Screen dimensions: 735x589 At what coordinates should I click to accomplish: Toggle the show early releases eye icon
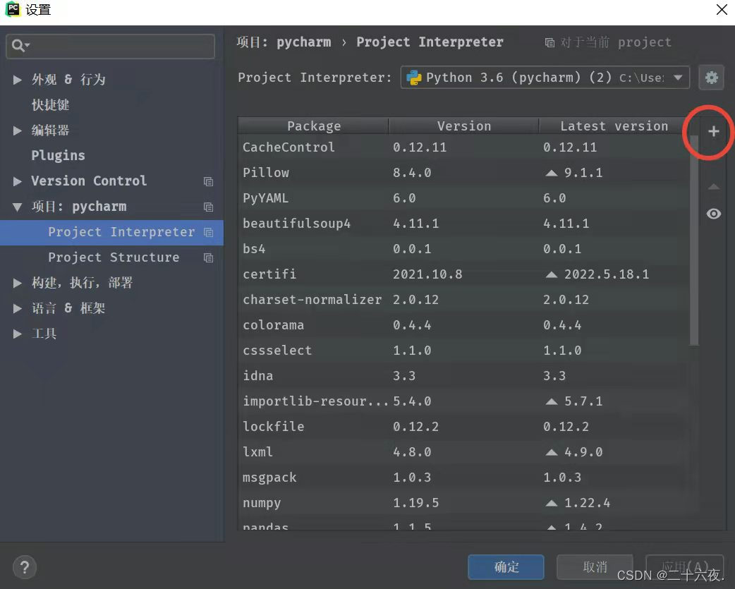(x=713, y=214)
